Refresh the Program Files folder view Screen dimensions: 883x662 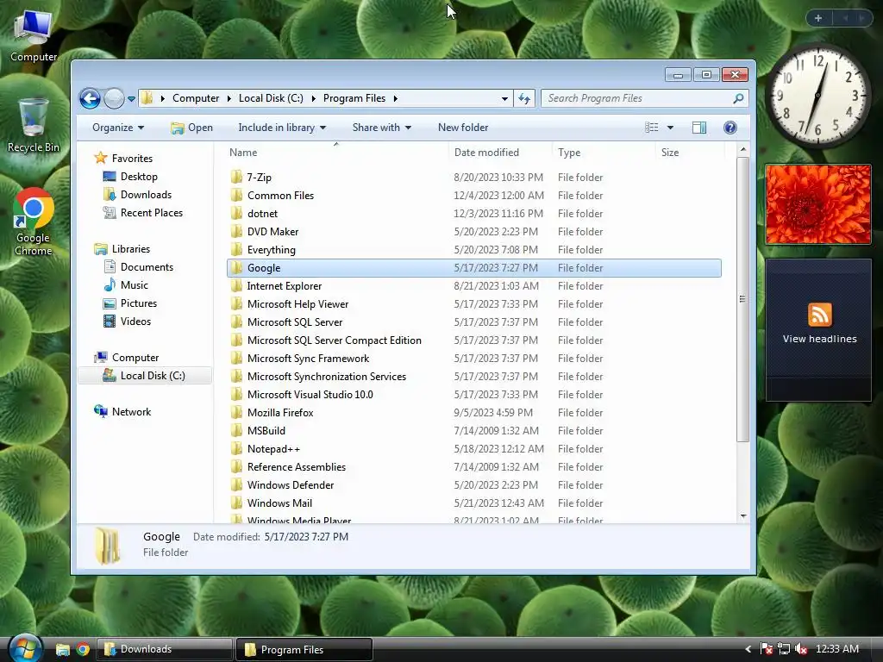(524, 98)
